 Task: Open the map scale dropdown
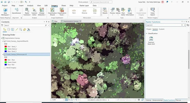coord(63,100)
